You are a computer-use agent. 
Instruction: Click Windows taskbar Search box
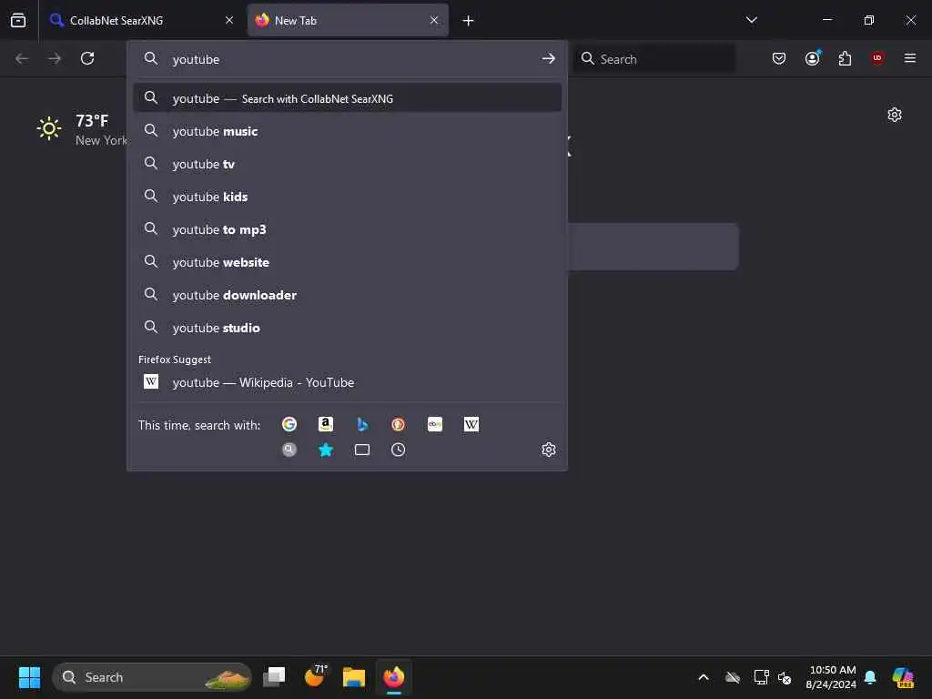click(x=152, y=677)
